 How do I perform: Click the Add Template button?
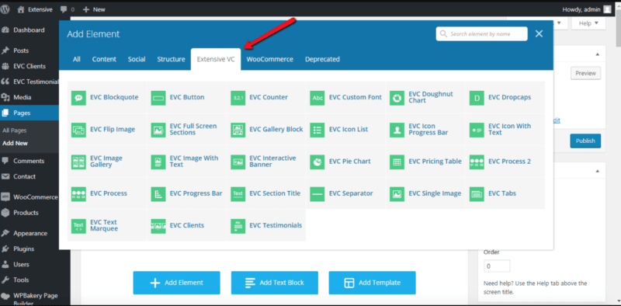coord(373,283)
